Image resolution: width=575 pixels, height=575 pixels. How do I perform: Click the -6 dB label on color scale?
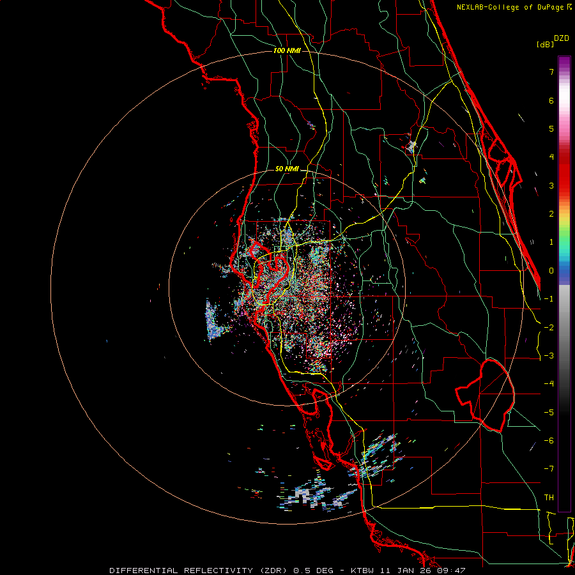click(549, 441)
